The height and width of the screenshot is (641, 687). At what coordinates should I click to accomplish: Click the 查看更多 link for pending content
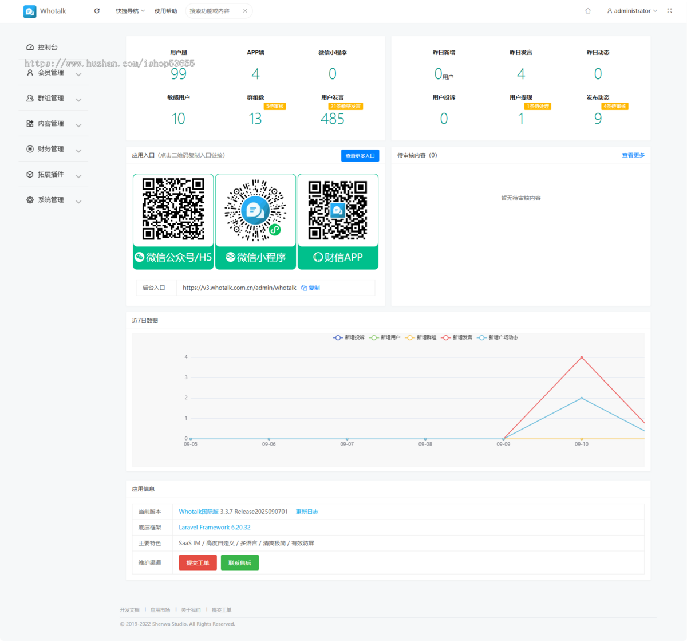(x=633, y=155)
